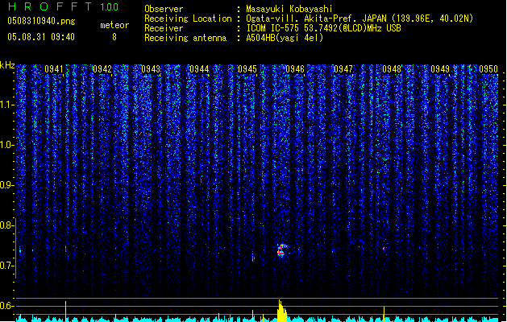This screenshot has width=507, height=322.
Task: Click the ICOM IC-575 receiver text
Action: (x=324, y=28)
